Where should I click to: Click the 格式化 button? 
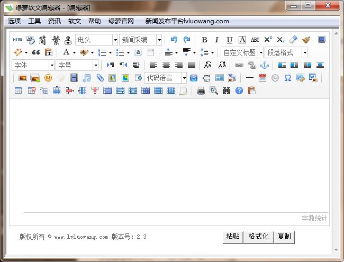(258, 237)
